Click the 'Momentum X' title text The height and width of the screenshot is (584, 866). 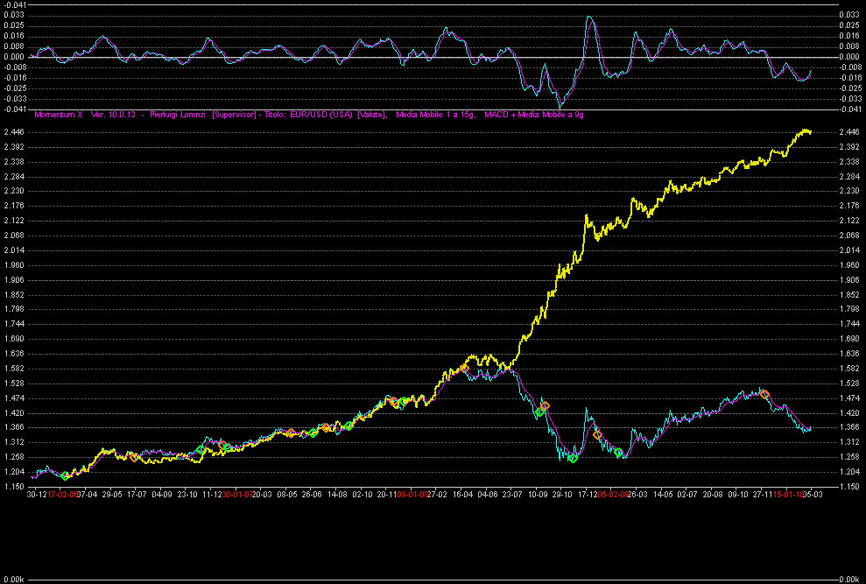(58, 114)
